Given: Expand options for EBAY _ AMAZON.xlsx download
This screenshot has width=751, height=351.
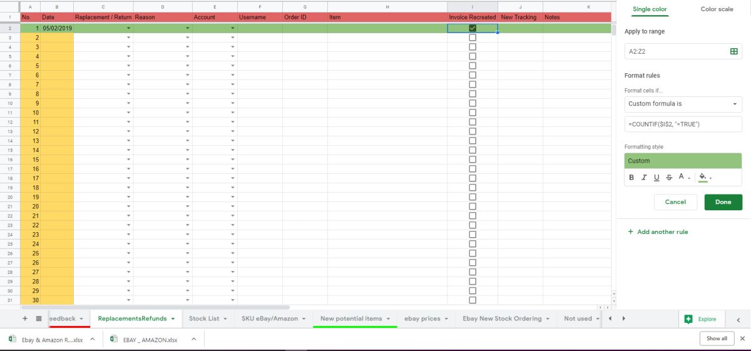Looking at the screenshot, I should click(193, 339).
